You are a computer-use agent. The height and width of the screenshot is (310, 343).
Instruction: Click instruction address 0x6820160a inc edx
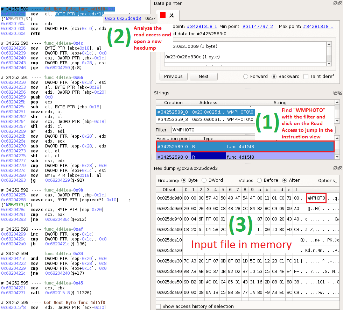13,24
